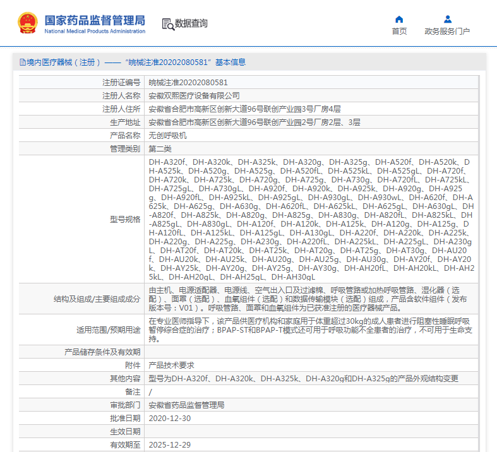Click the intended use text starting 在专业医师指导下
This screenshot has width=497, height=452.
click(311, 330)
